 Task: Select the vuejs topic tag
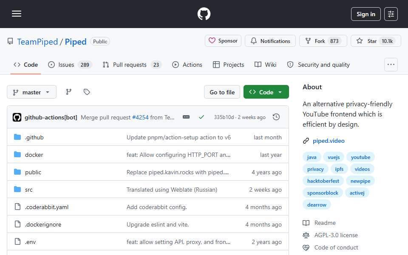334,157
